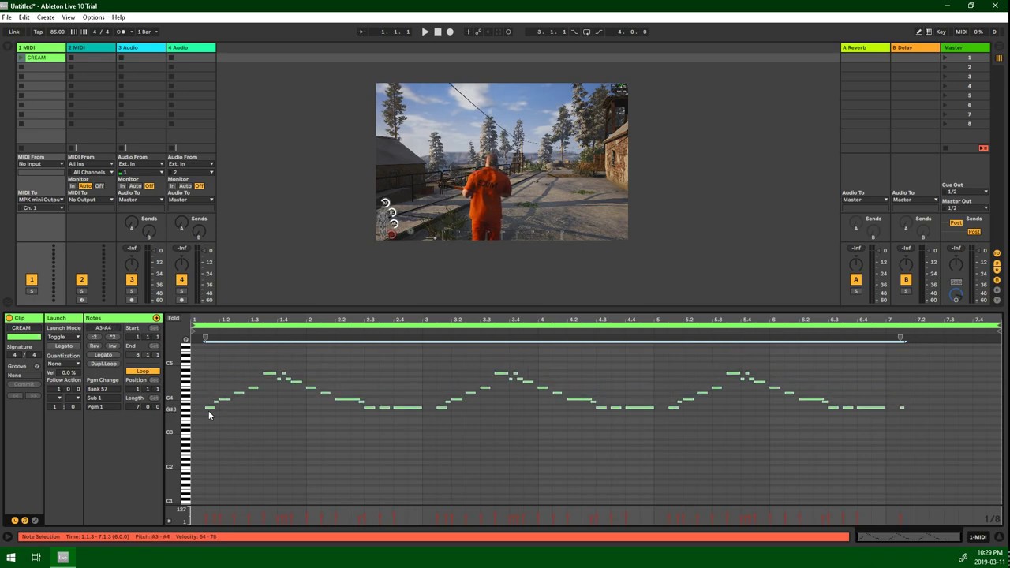Image resolution: width=1010 pixels, height=568 pixels.
Task: Click the track 3 pan knob
Action: pyautogui.click(x=132, y=263)
